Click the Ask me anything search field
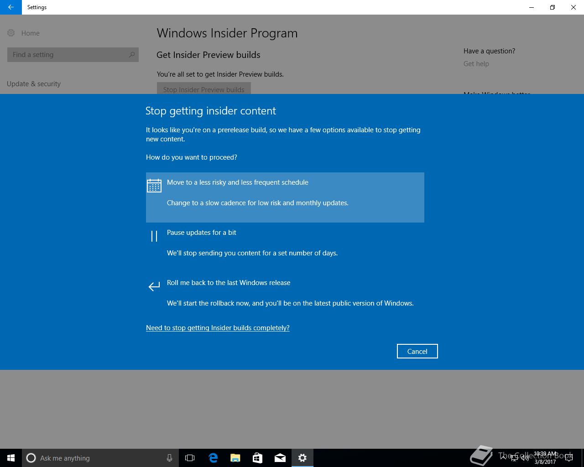This screenshot has width=584, height=467. (100, 458)
